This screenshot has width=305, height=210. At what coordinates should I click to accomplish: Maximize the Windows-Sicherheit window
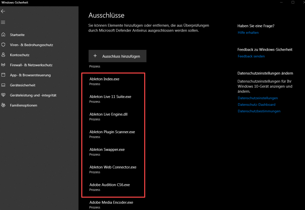coord(293,2)
